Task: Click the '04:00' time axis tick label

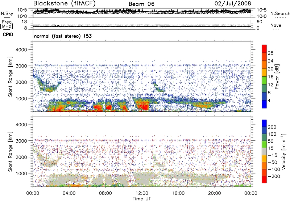Action: pyautogui.click(x=69, y=193)
